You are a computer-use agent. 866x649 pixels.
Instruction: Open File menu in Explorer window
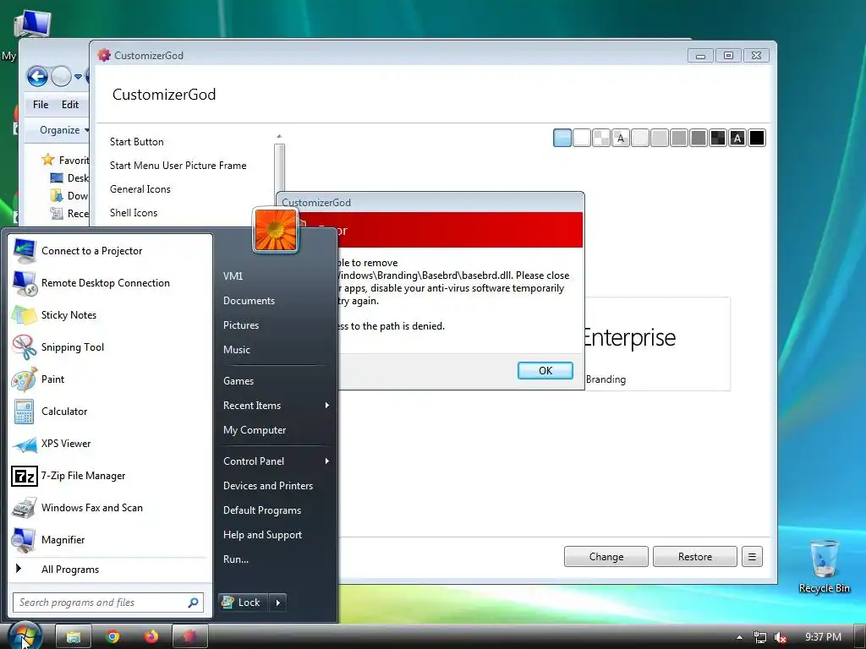click(41, 105)
